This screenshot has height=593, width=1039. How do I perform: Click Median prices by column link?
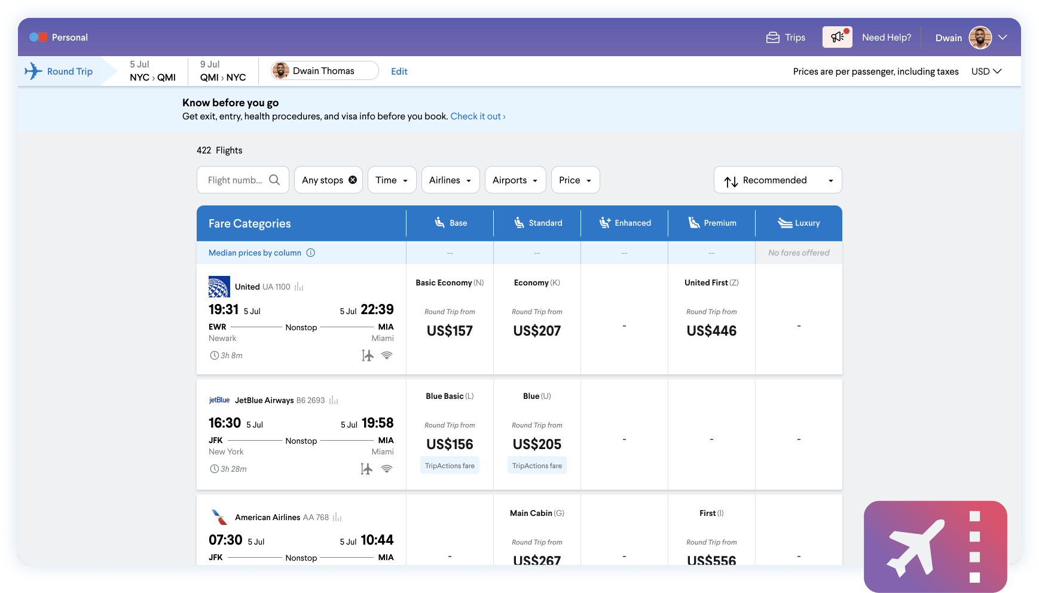255,253
